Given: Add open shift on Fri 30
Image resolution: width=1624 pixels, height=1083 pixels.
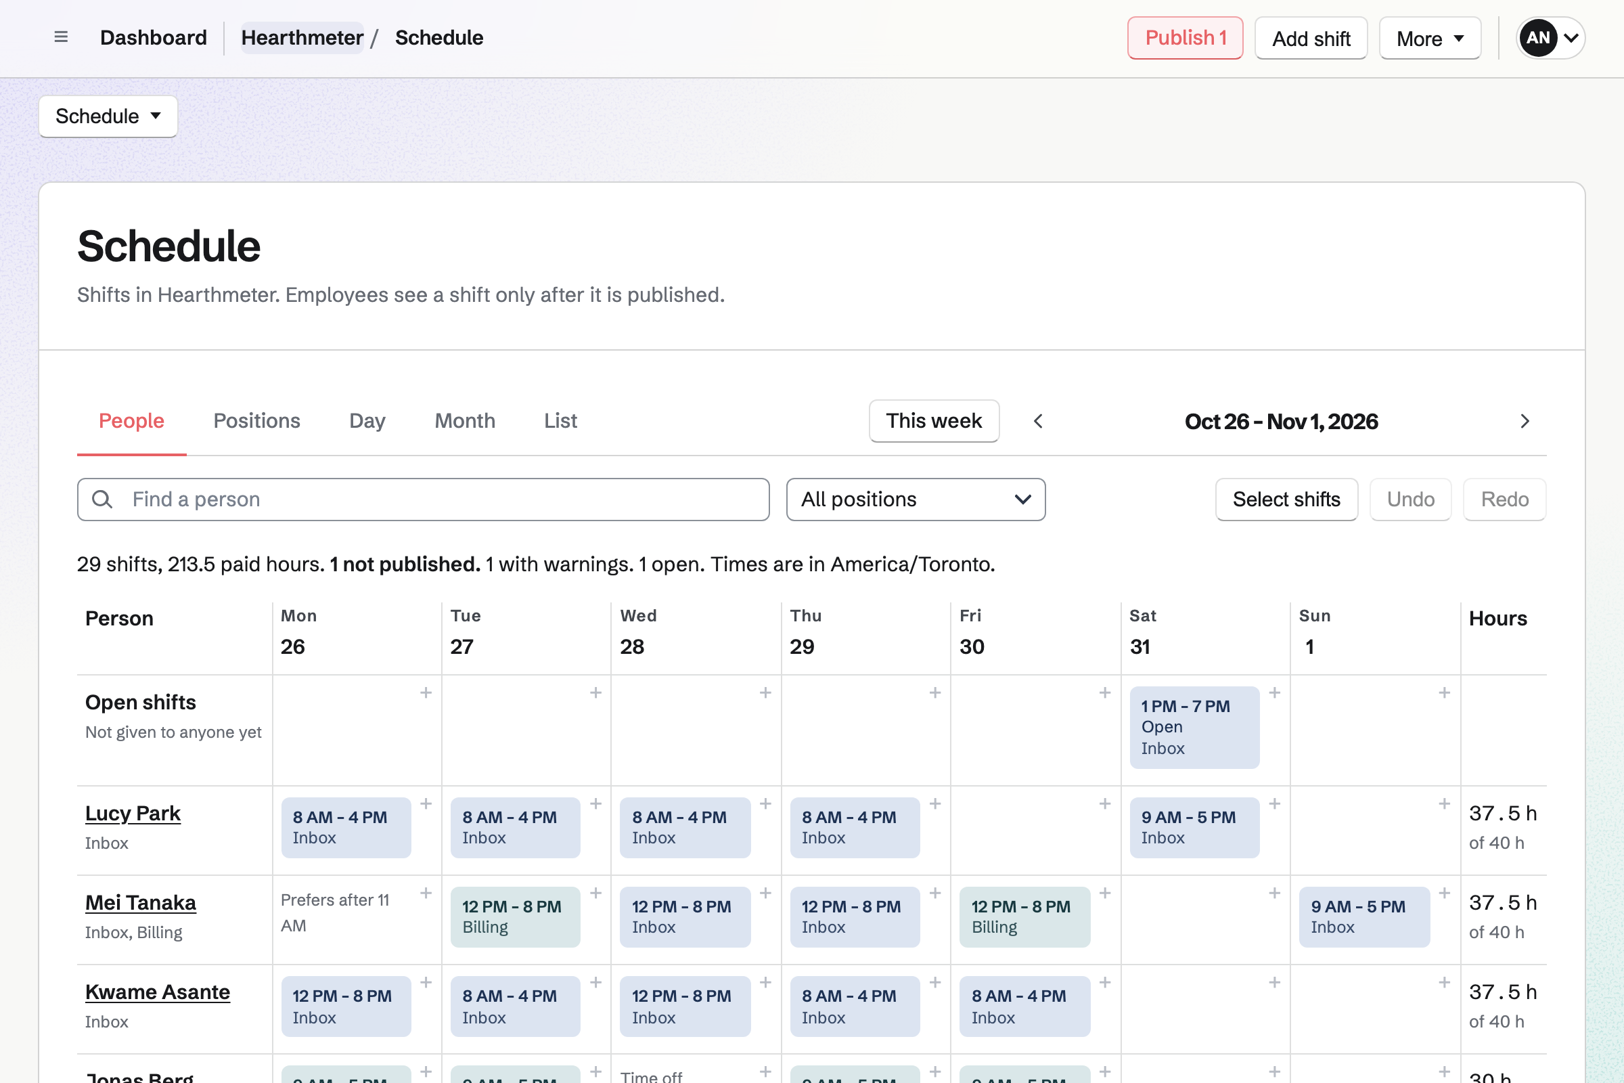Looking at the screenshot, I should click(x=1106, y=692).
